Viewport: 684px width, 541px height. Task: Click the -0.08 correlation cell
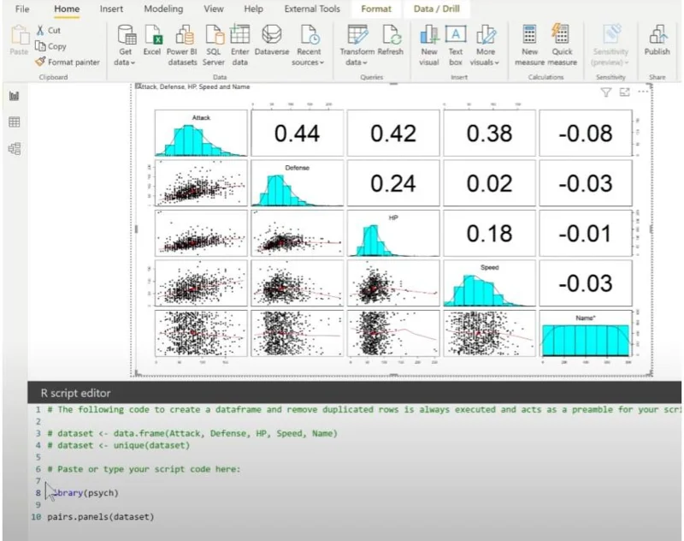[x=586, y=133]
